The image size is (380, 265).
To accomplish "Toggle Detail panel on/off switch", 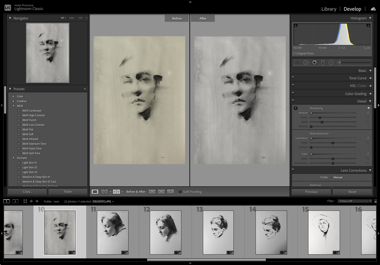I will pyautogui.click(x=293, y=100).
